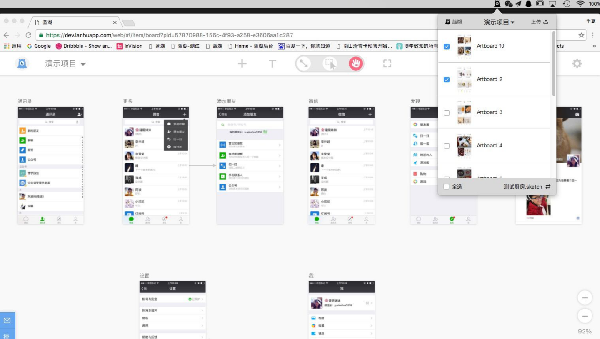Click the Artboard 10 name label
Viewport: 600px width, 339px height.
tap(491, 46)
